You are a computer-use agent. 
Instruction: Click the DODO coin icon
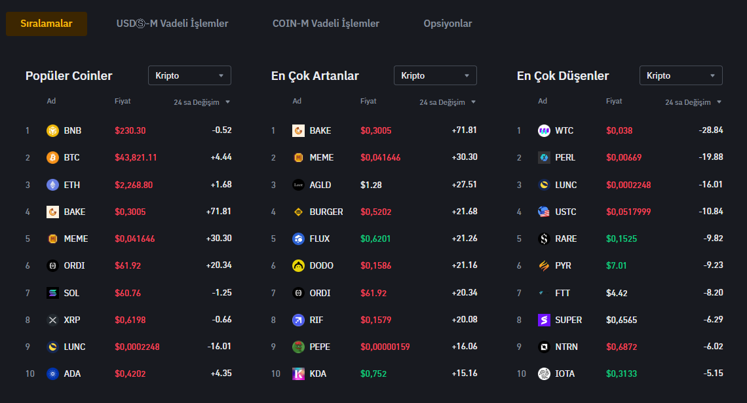(x=298, y=265)
